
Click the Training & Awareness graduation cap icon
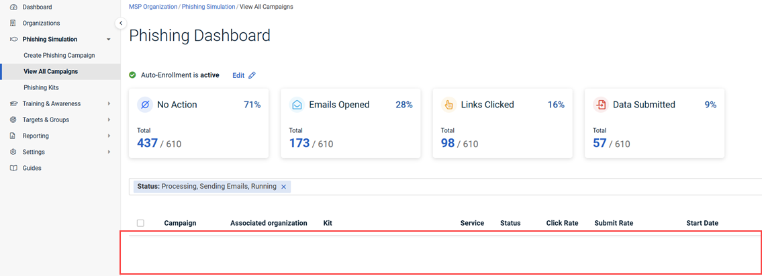pyautogui.click(x=14, y=103)
